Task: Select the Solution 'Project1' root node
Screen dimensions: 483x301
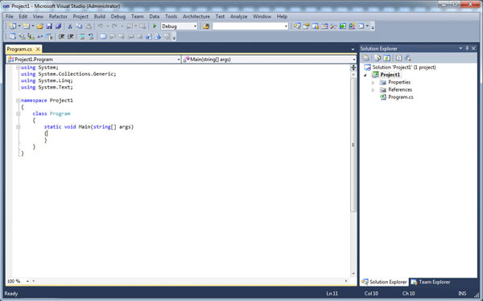Action: (404, 67)
